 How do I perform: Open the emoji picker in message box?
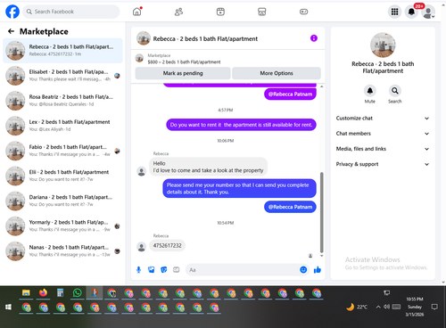[303, 270]
